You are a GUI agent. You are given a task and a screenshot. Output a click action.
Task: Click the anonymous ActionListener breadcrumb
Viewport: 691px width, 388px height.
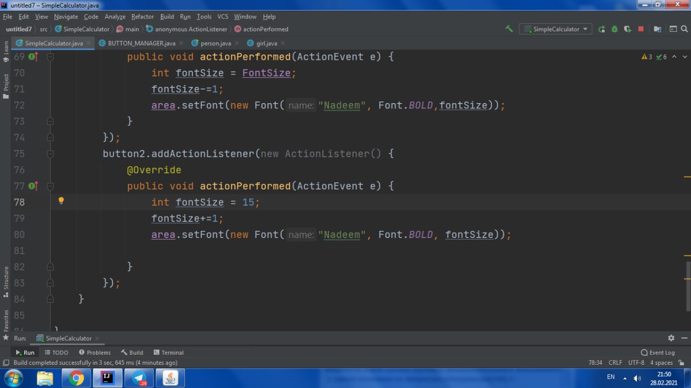click(x=187, y=29)
